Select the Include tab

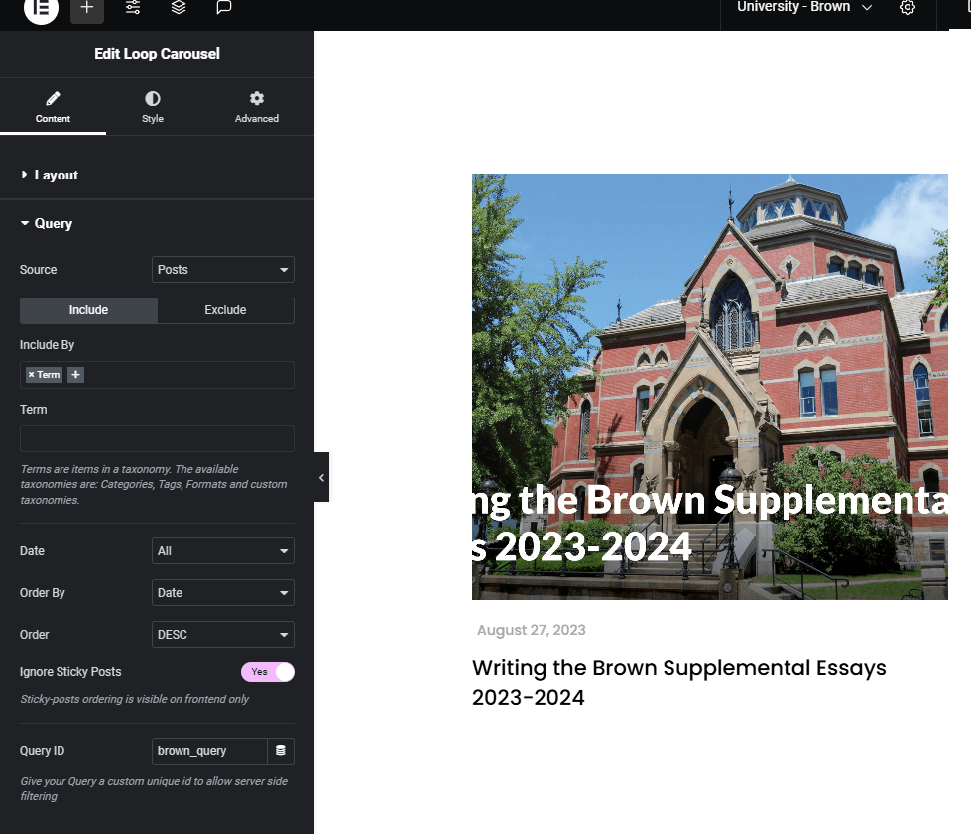(88, 310)
